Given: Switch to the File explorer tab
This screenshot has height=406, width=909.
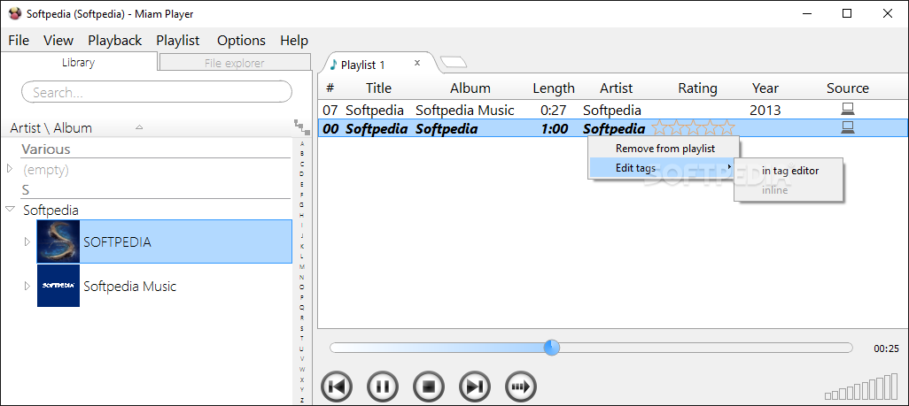Looking at the screenshot, I should click(234, 63).
